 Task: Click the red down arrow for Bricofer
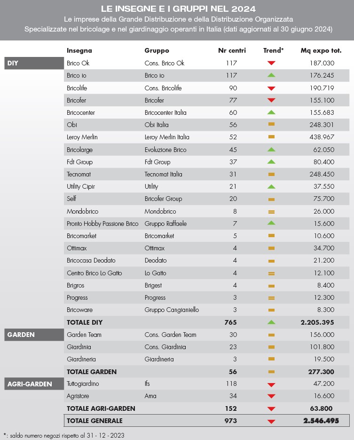pos(271,100)
